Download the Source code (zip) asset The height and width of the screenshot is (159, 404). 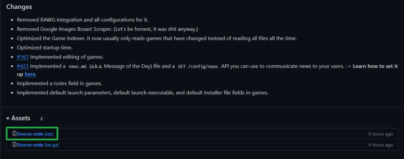35,134
